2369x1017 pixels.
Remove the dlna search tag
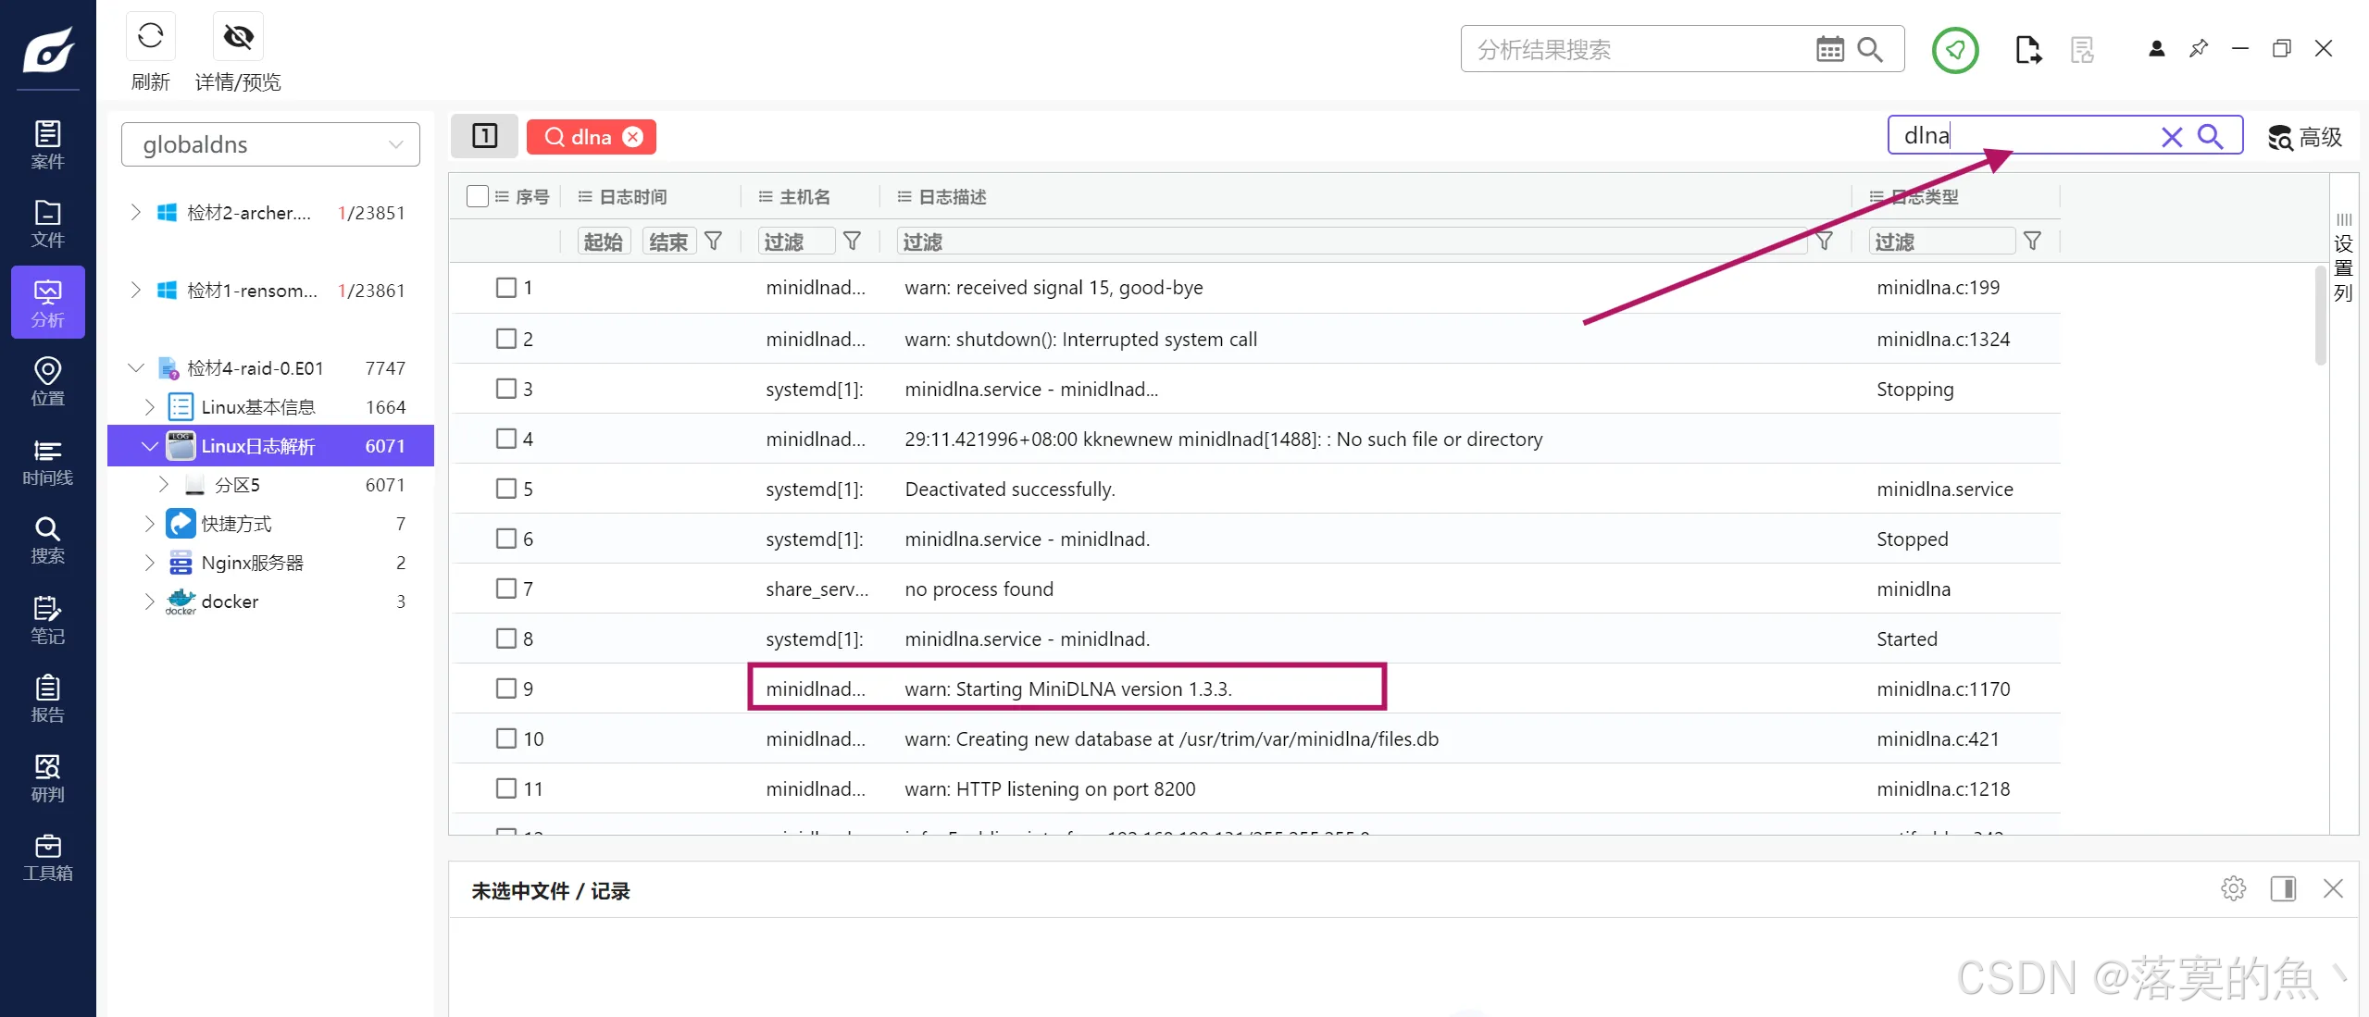click(x=633, y=137)
